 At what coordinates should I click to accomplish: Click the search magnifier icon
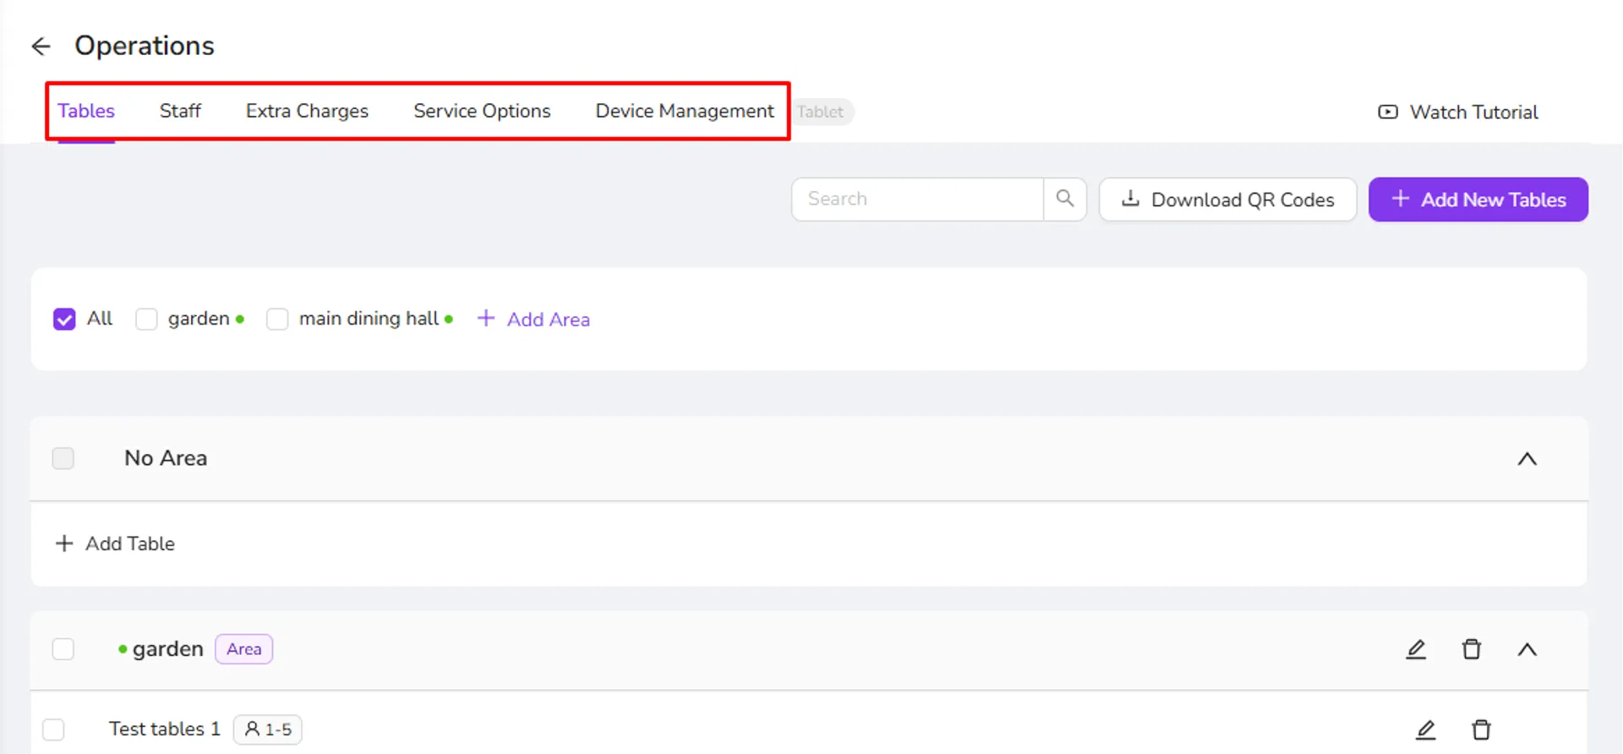[1065, 199]
